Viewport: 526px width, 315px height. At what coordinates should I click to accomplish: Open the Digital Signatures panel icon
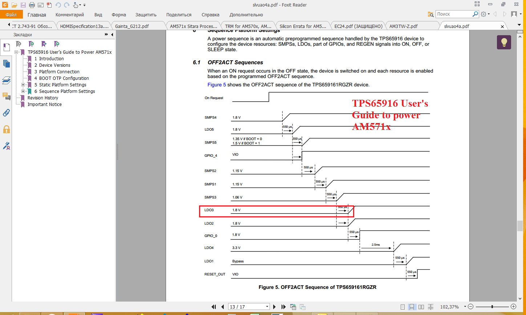pyautogui.click(x=6, y=146)
